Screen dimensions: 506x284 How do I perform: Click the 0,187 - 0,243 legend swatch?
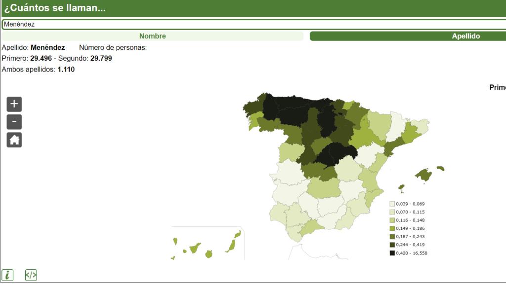(392, 237)
